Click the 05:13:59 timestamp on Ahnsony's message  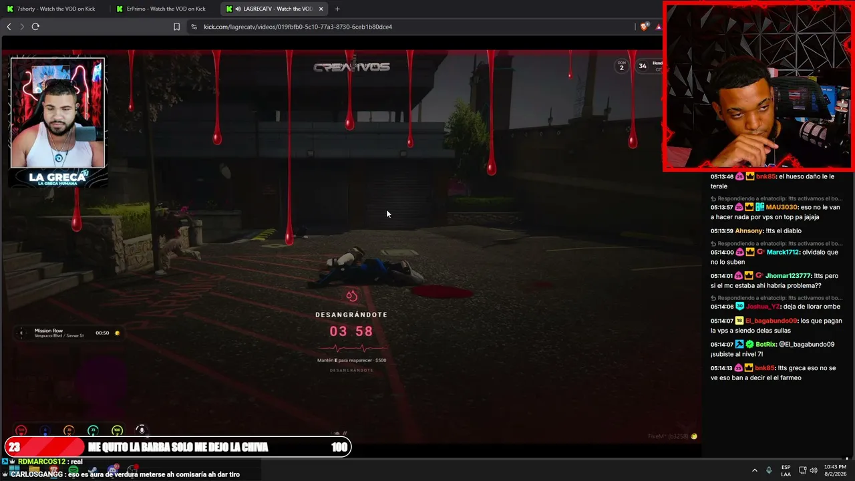tap(722, 230)
